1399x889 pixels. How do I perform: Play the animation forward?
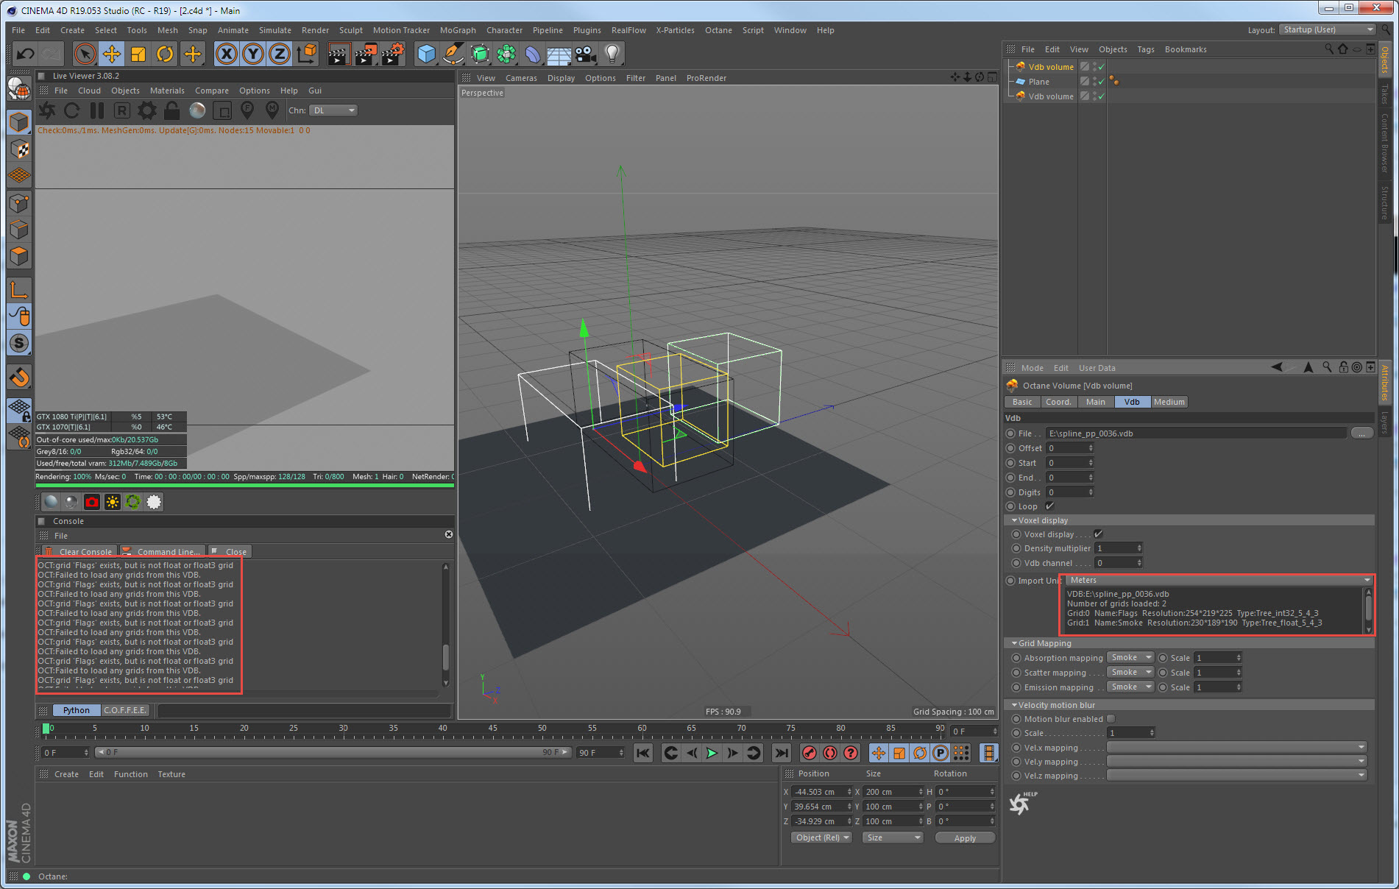pos(712,753)
